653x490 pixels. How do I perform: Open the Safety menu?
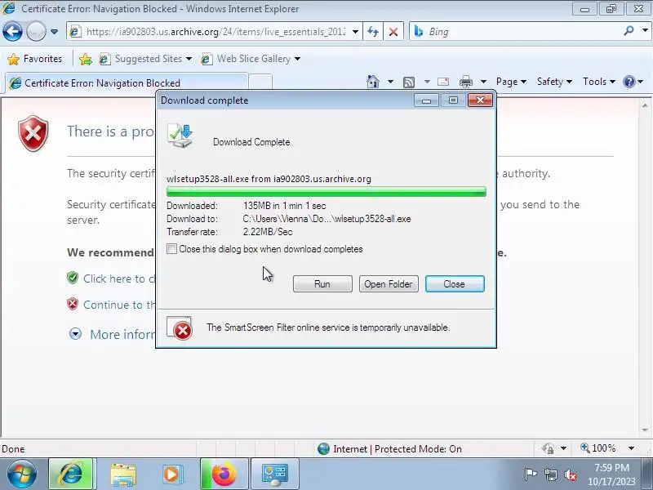[x=554, y=82]
